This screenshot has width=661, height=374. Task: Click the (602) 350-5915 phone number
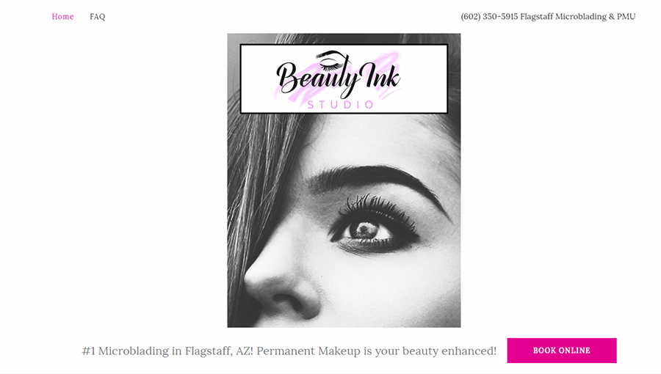(489, 16)
